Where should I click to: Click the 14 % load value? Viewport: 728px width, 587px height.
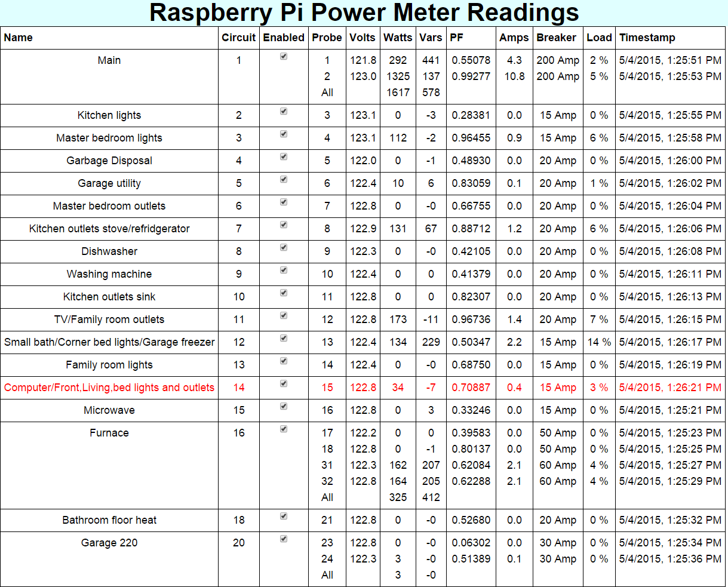[x=599, y=342]
